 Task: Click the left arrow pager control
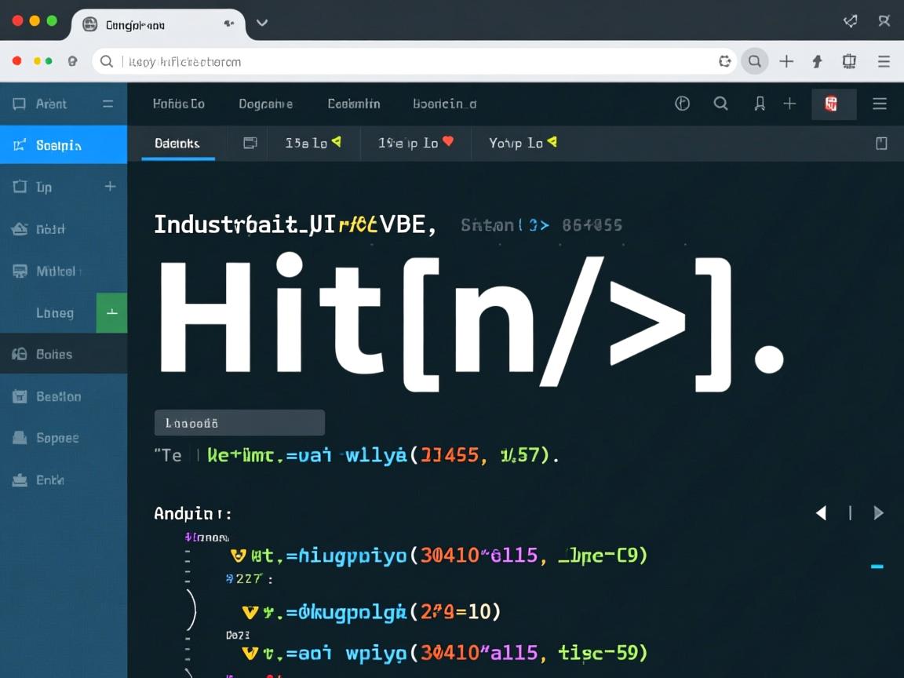point(821,513)
